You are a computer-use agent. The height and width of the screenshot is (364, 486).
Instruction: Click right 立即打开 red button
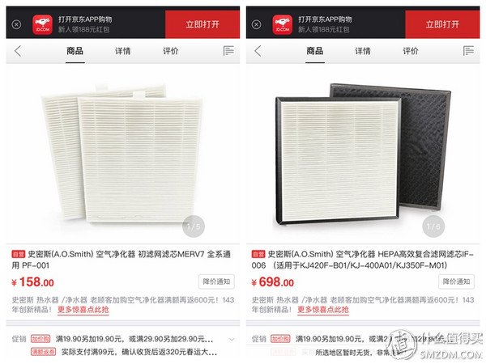442,24
